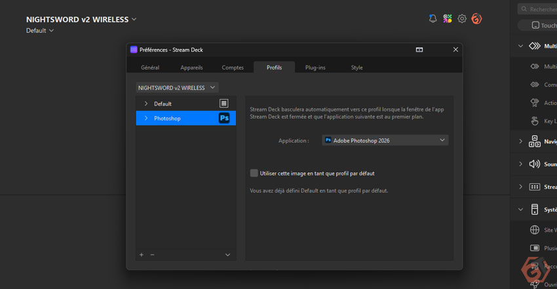Select the Plusie… action icon
The height and width of the screenshot is (289, 557).
(x=535, y=248)
